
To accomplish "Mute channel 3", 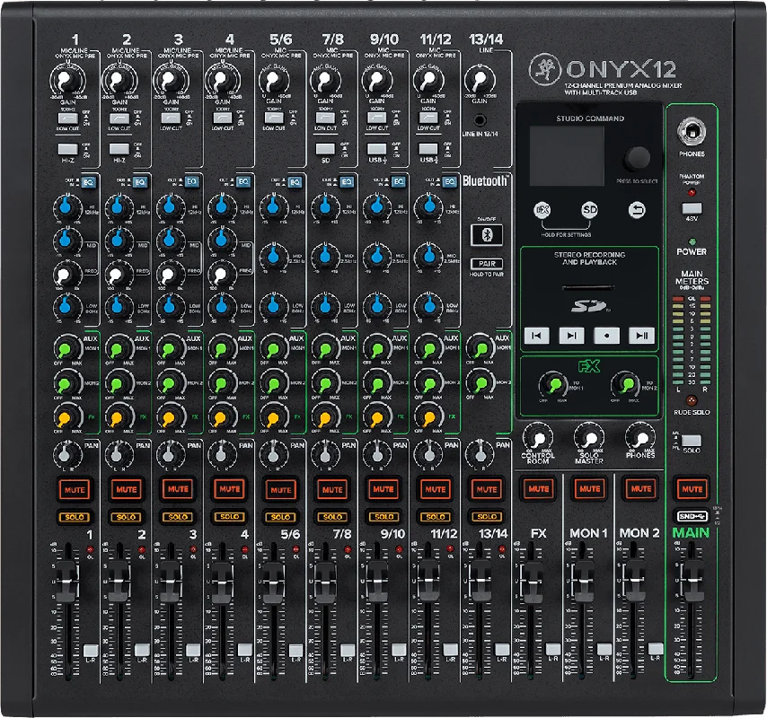I will coord(178,489).
